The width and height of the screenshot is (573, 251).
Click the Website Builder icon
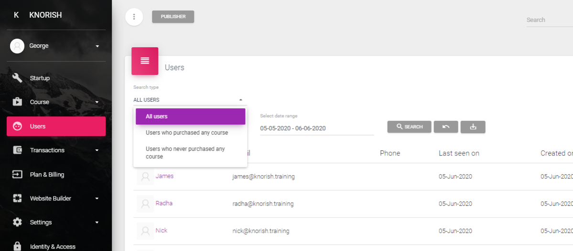pyautogui.click(x=17, y=199)
